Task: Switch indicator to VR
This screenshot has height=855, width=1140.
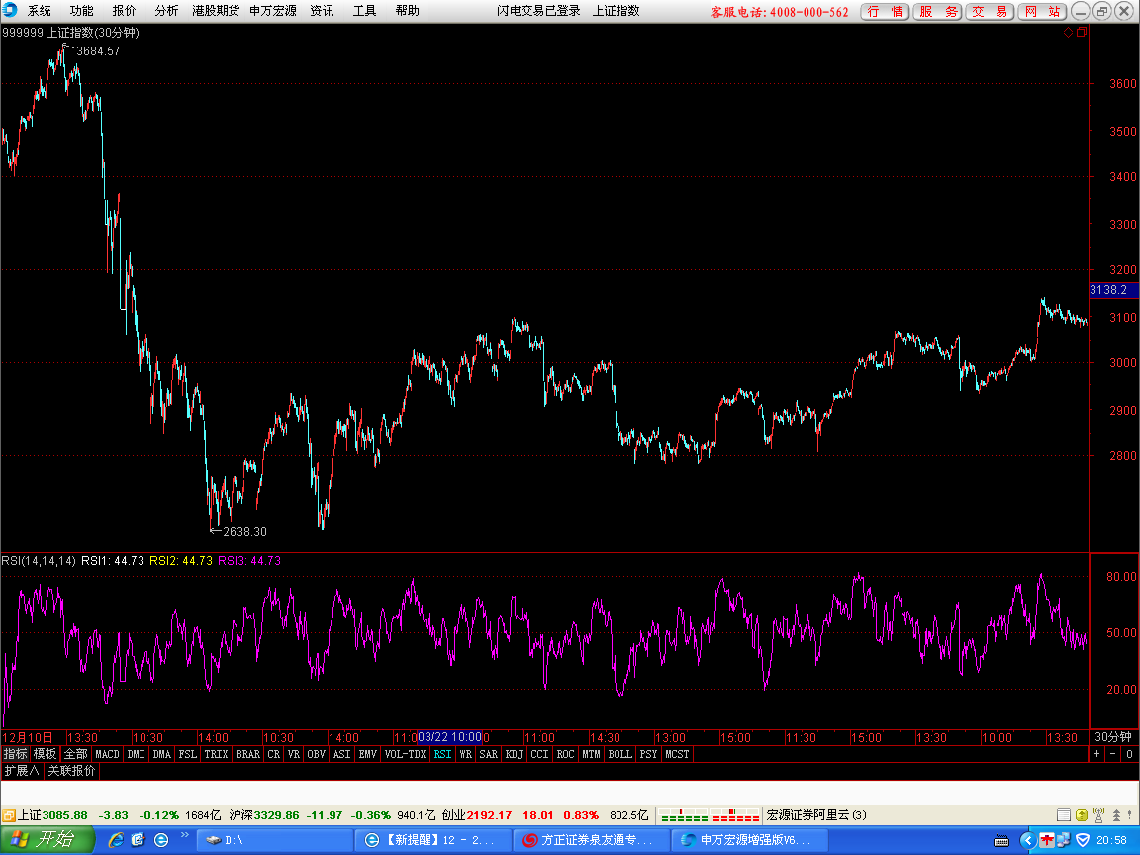Action: (x=294, y=754)
